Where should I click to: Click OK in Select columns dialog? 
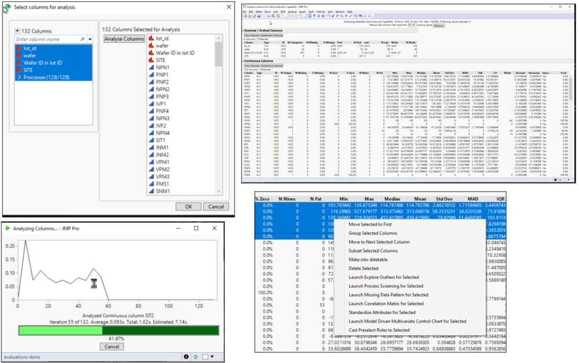(x=188, y=207)
